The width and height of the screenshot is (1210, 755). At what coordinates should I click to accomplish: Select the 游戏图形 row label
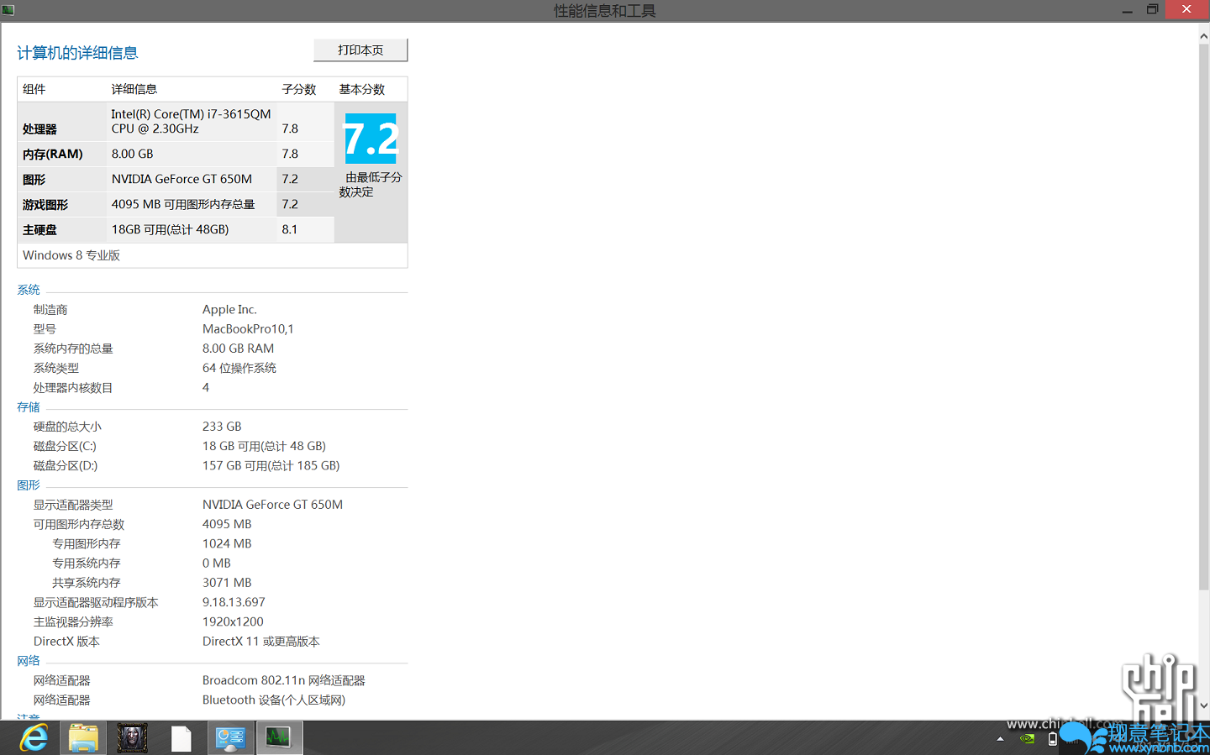pyautogui.click(x=45, y=205)
